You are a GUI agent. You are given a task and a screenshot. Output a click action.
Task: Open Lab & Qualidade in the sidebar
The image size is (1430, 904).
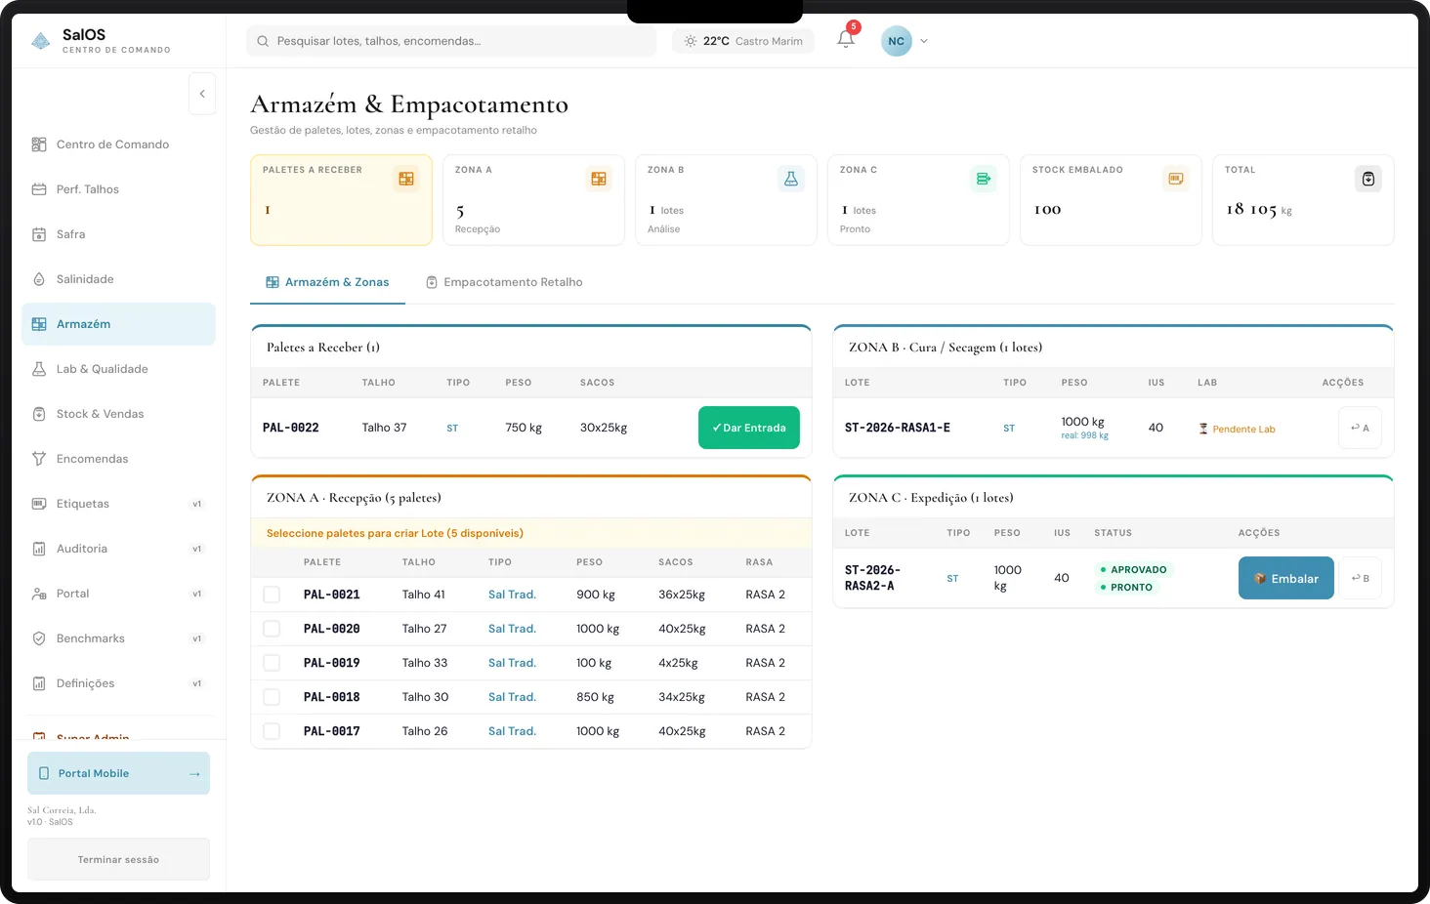coord(102,369)
